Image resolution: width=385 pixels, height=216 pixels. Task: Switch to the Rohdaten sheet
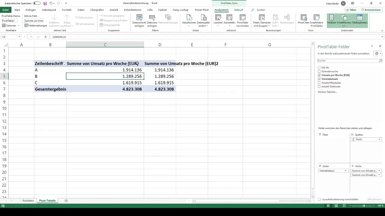click(28, 200)
